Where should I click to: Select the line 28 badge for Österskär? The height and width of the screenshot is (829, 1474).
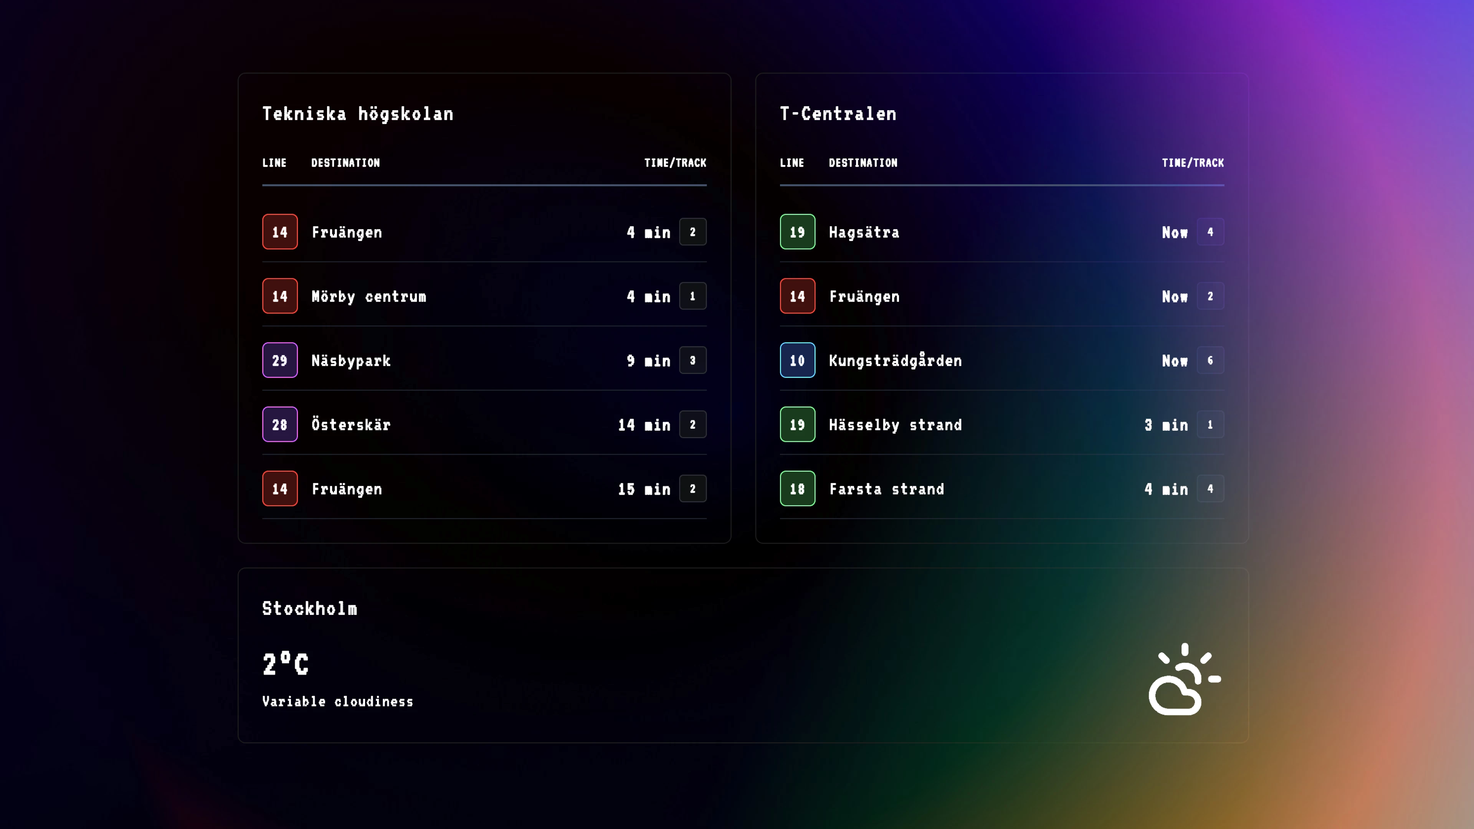280,424
